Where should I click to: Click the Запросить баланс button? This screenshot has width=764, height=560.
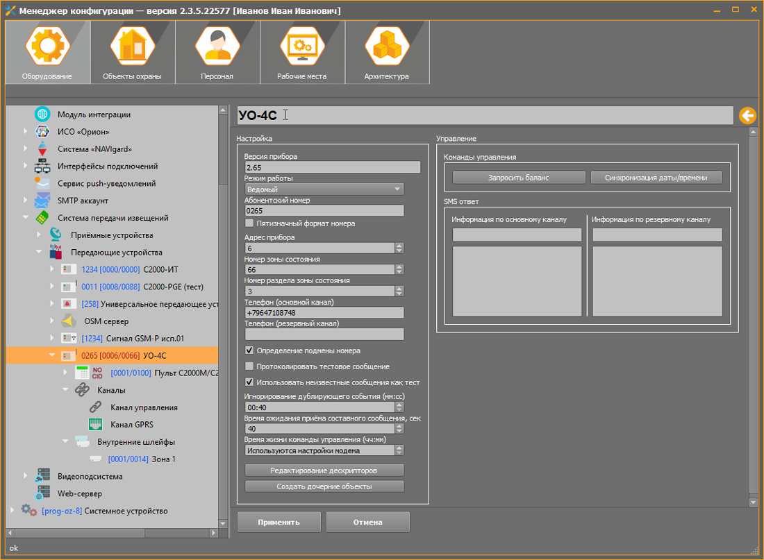[518, 178]
